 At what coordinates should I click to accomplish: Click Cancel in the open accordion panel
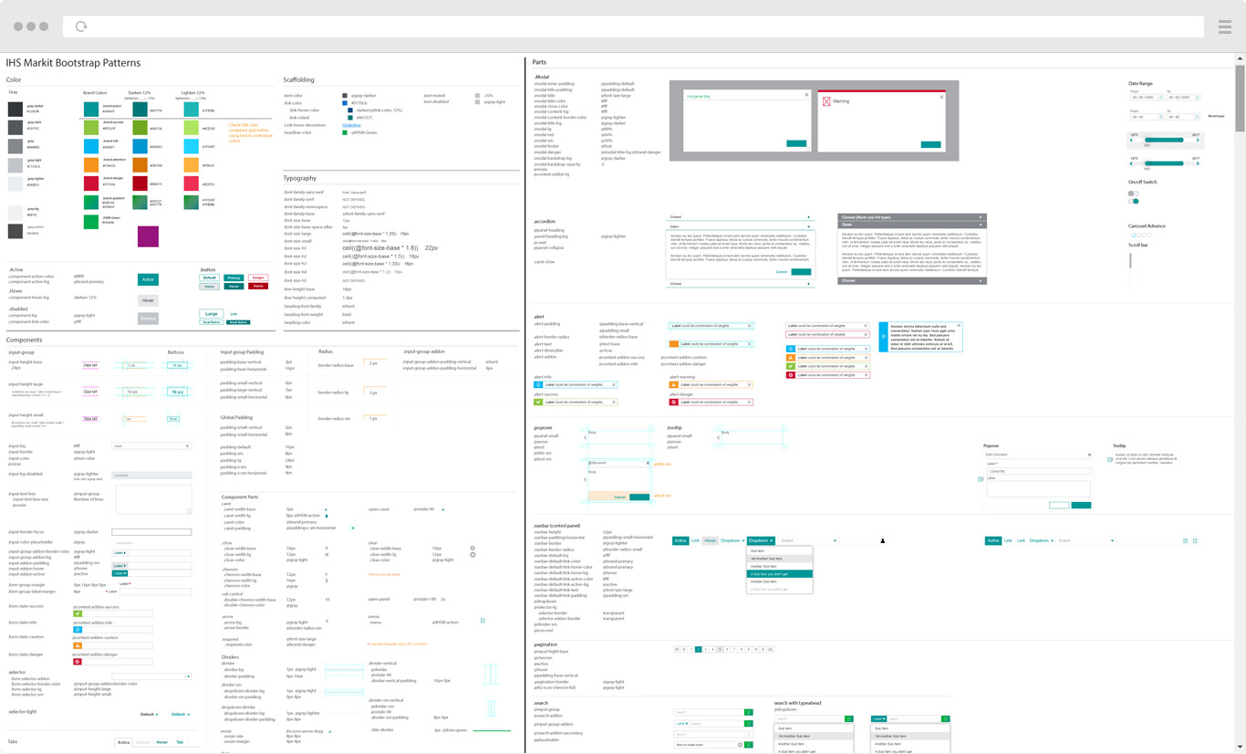[x=782, y=272]
